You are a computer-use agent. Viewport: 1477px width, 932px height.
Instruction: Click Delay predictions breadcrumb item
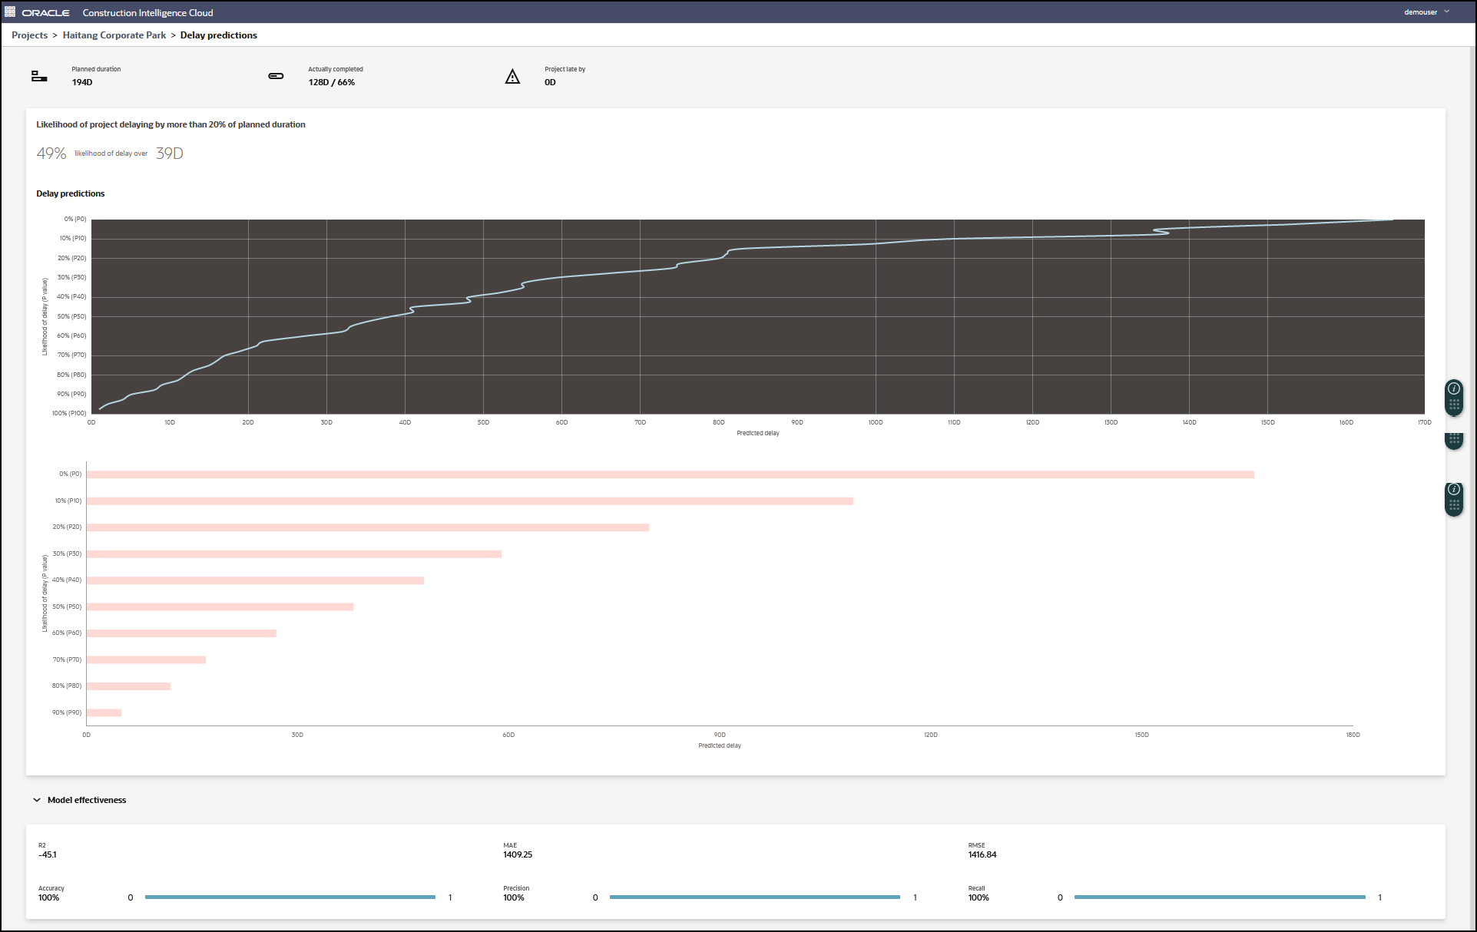218,35
